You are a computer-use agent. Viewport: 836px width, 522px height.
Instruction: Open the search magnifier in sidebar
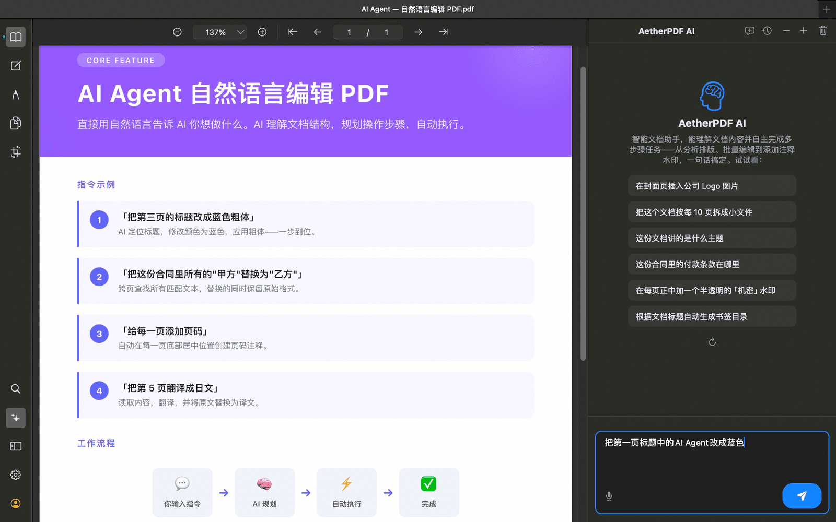point(16,389)
